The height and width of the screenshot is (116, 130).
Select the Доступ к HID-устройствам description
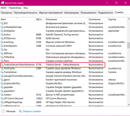click(60, 95)
